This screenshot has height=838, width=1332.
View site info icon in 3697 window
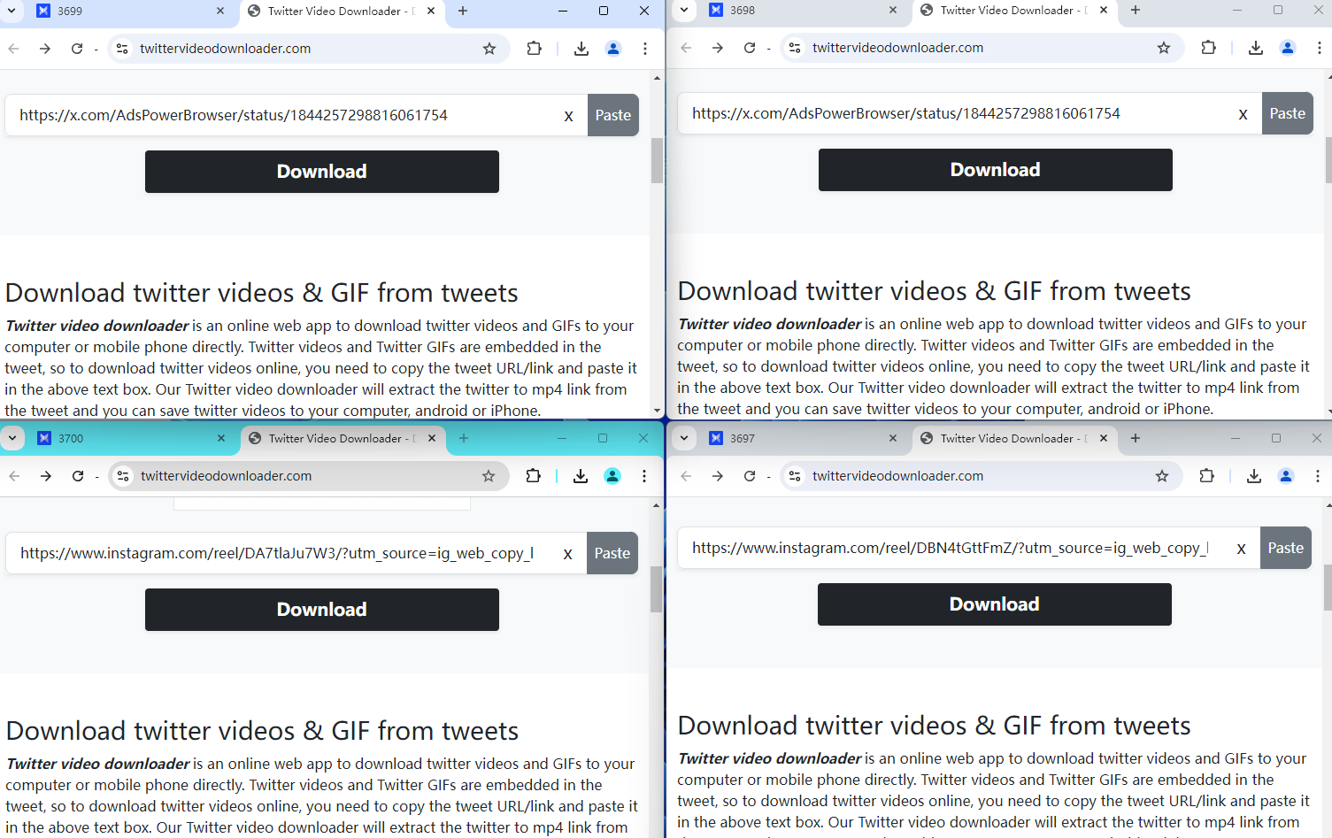click(795, 476)
